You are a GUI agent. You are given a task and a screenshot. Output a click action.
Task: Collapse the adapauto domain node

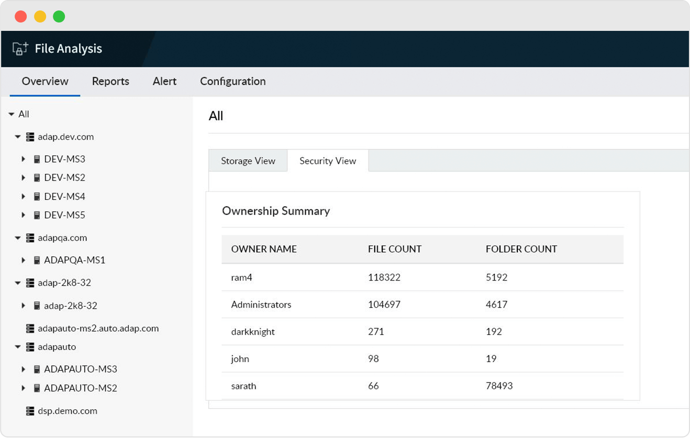coord(18,347)
